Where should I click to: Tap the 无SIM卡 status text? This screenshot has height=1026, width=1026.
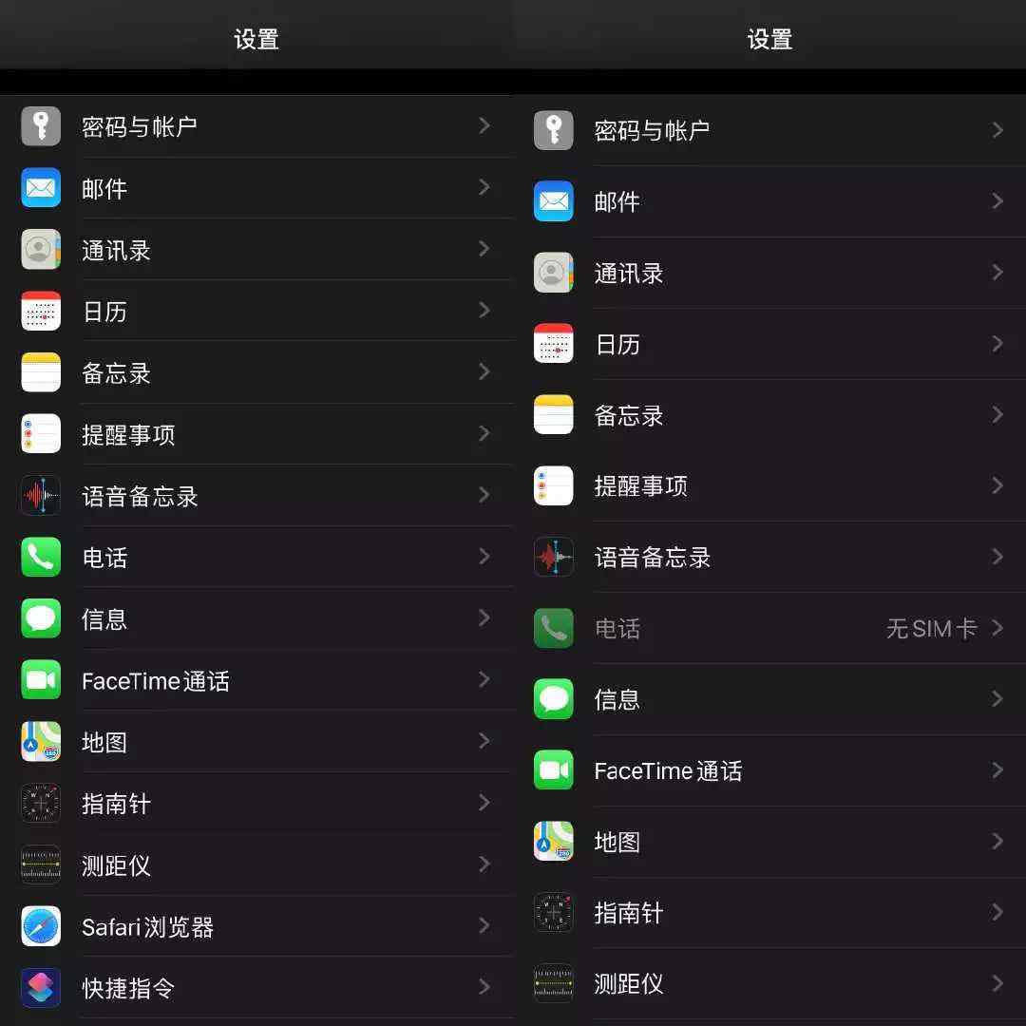click(932, 628)
